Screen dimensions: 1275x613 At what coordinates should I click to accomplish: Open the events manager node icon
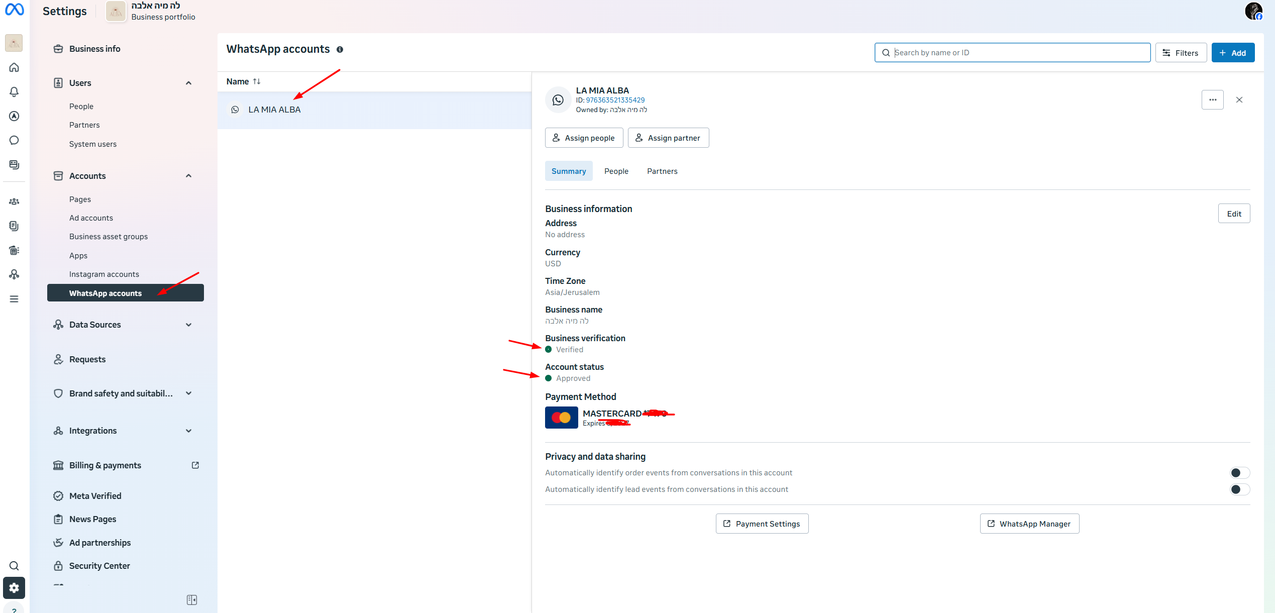point(14,274)
